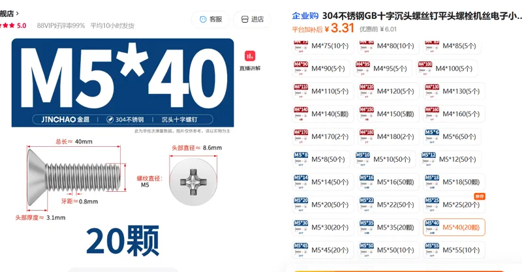Pick the M5*55(10个) size option
The height and width of the screenshot is (272, 522).
[x=454, y=250]
